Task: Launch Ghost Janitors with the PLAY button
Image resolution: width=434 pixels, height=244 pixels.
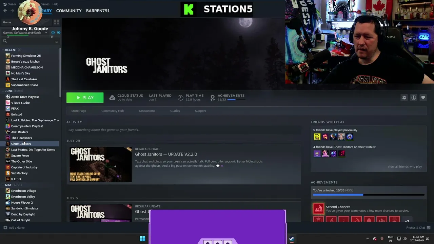Action: click(x=85, y=98)
